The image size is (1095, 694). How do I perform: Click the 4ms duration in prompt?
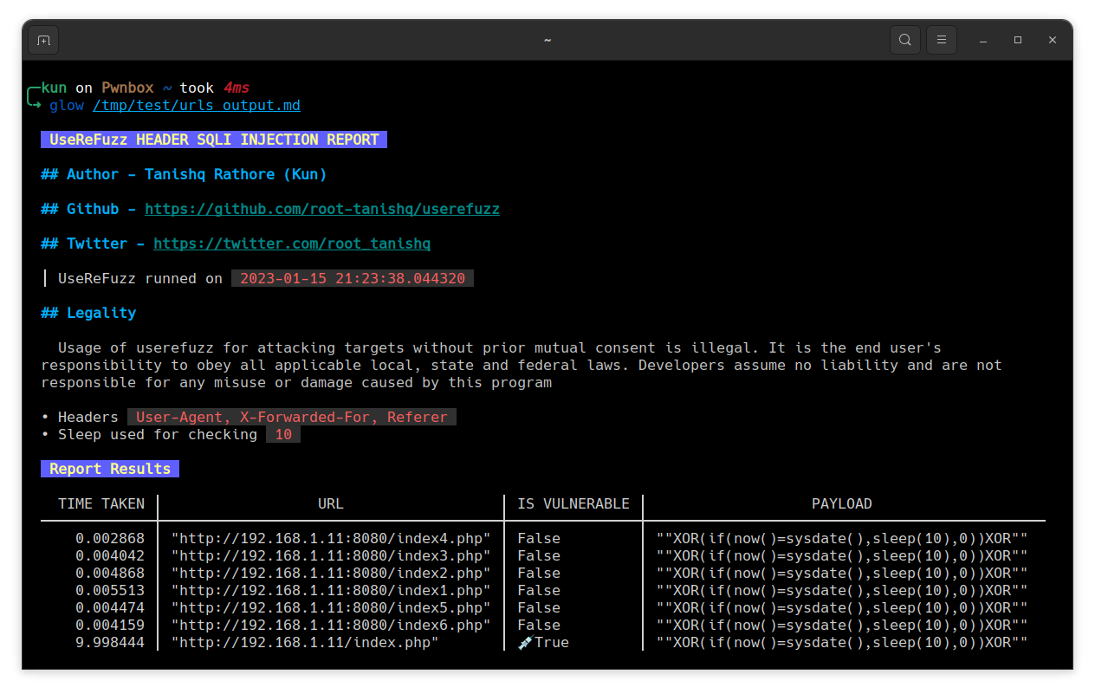pyautogui.click(x=236, y=88)
